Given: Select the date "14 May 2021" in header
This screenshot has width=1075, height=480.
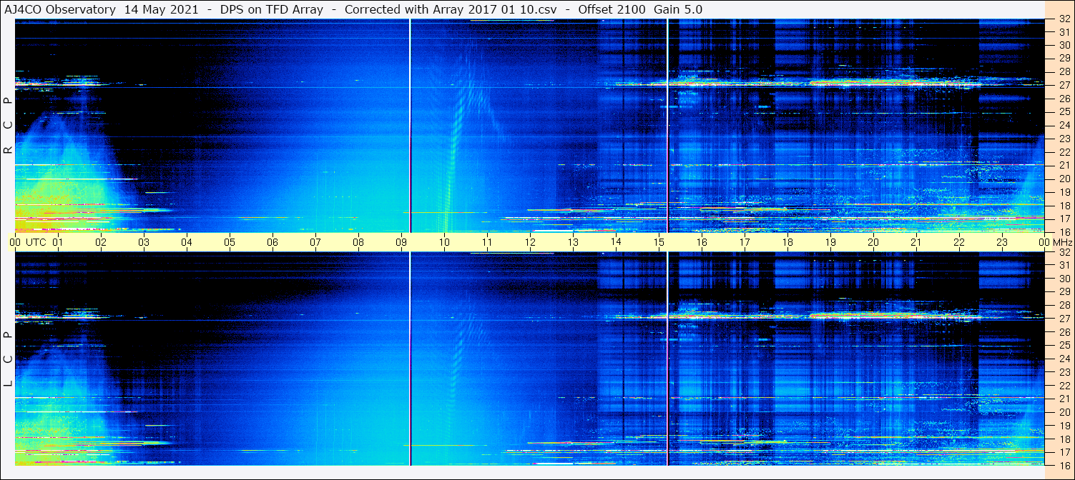Looking at the screenshot, I should point(162,9).
